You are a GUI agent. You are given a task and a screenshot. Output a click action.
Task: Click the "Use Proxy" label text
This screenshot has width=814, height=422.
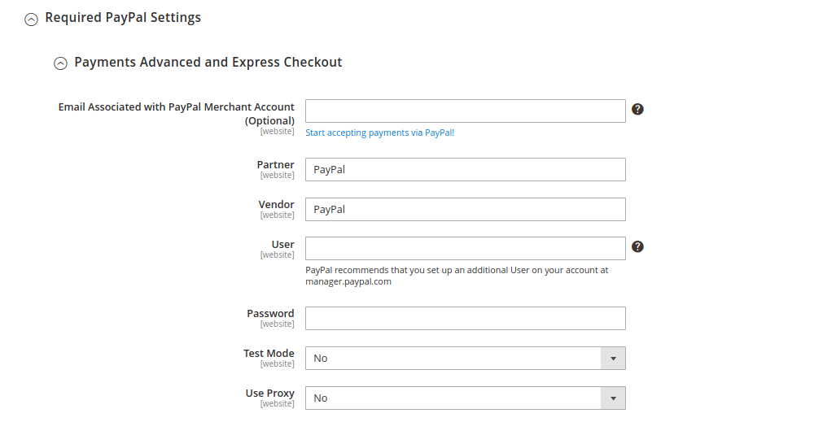click(x=269, y=394)
